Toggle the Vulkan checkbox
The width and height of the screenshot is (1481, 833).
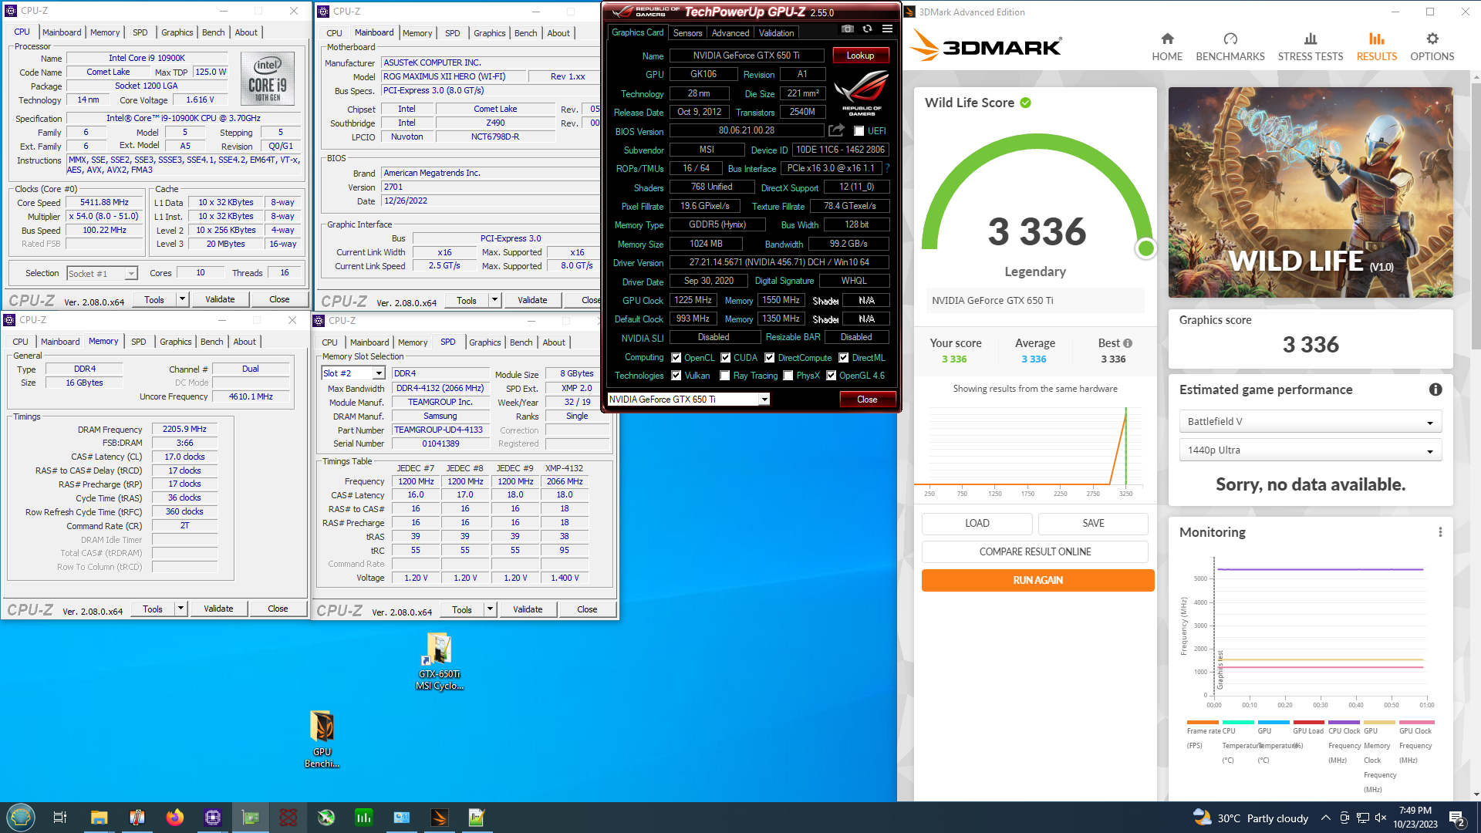(x=676, y=376)
